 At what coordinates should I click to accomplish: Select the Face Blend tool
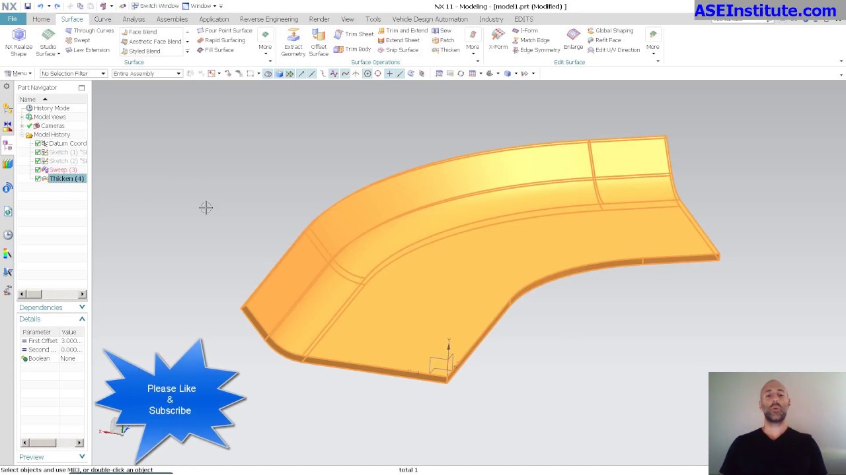coord(139,32)
